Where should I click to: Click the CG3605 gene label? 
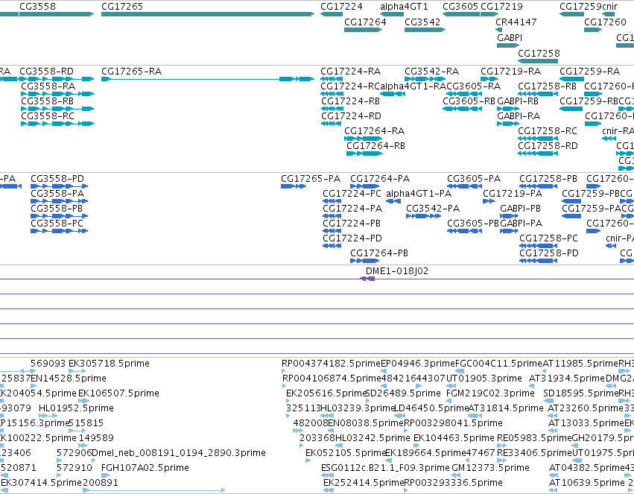pos(460,7)
